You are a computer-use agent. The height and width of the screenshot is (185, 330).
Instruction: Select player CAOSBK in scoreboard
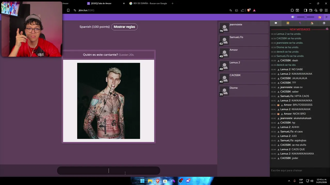pyautogui.click(x=244, y=78)
